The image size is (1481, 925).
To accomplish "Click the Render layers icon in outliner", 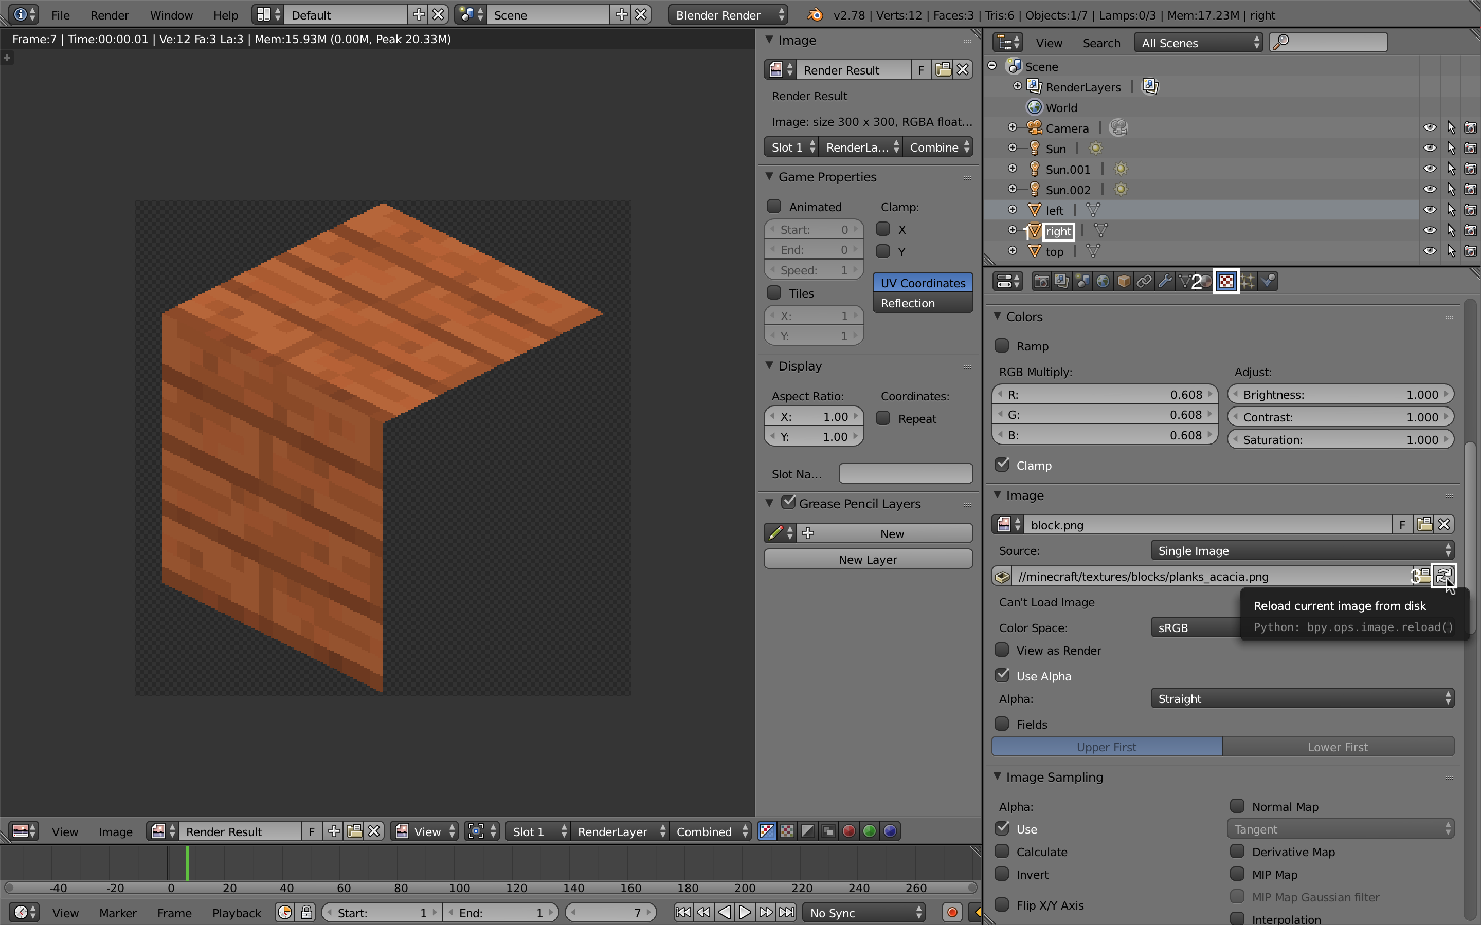I will pos(1149,86).
